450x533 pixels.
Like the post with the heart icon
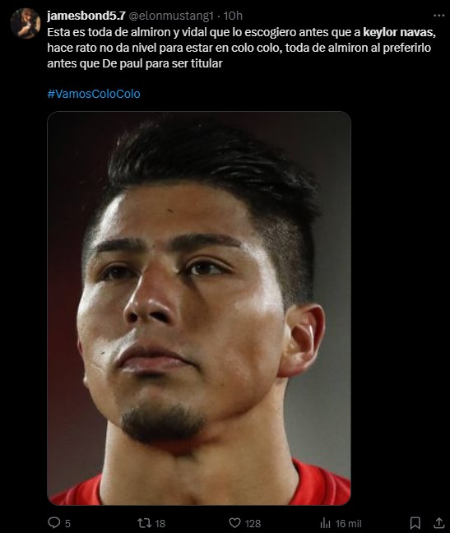coord(234,522)
